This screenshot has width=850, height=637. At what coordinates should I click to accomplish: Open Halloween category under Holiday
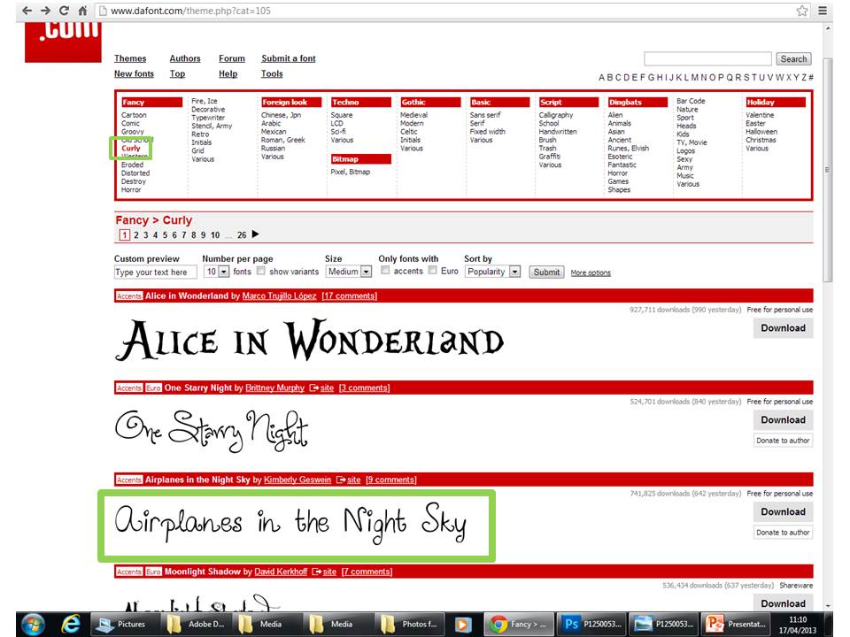[x=761, y=132]
